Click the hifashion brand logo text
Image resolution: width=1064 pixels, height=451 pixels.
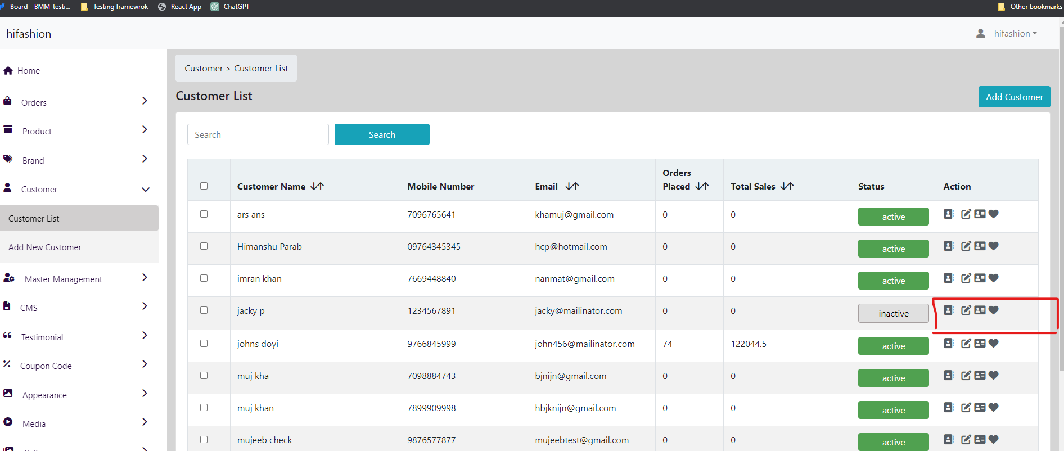click(29, 34)
